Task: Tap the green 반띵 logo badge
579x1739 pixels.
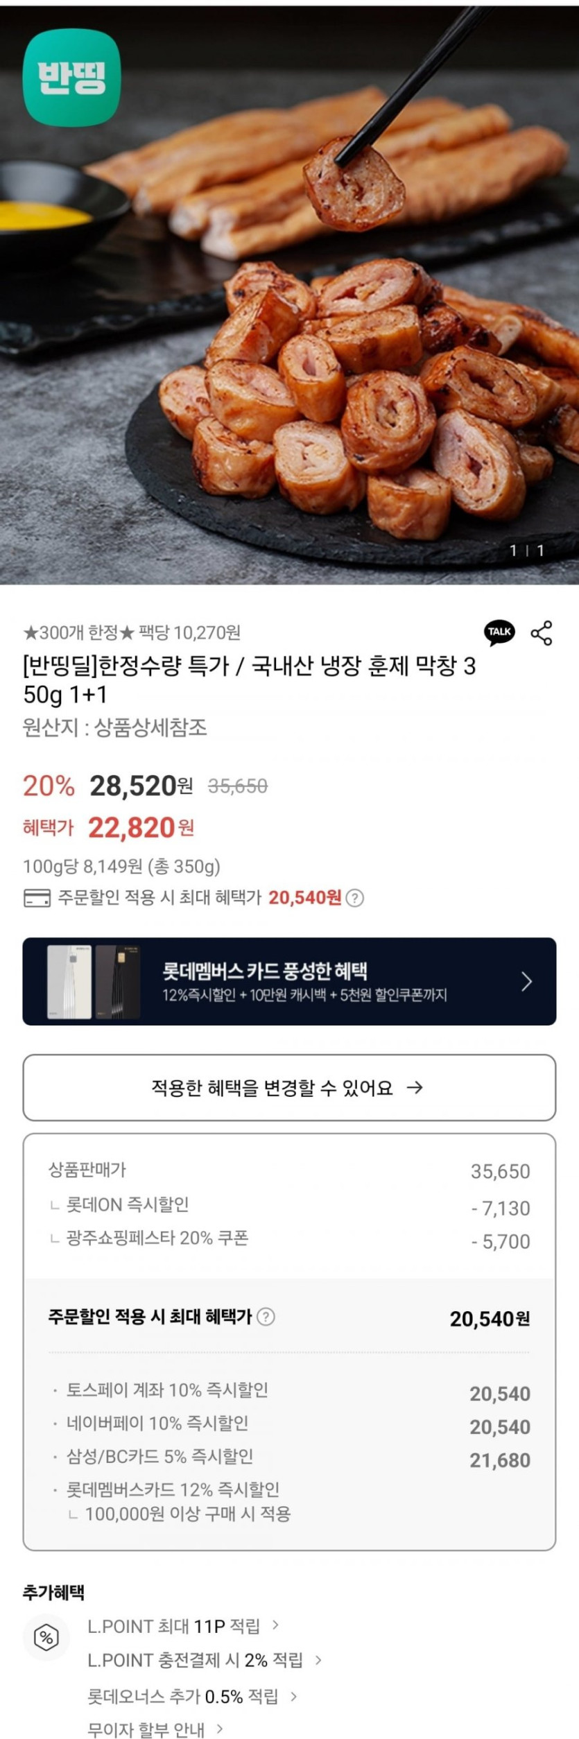Action: coord(71,78)
